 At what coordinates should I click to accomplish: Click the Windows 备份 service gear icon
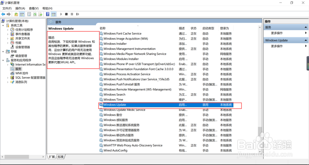click(x=101, y=115)
